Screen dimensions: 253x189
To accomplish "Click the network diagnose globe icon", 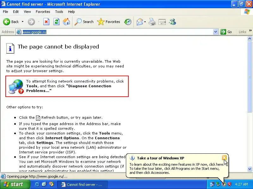I will pyautogui.click(x=16, y=87).
